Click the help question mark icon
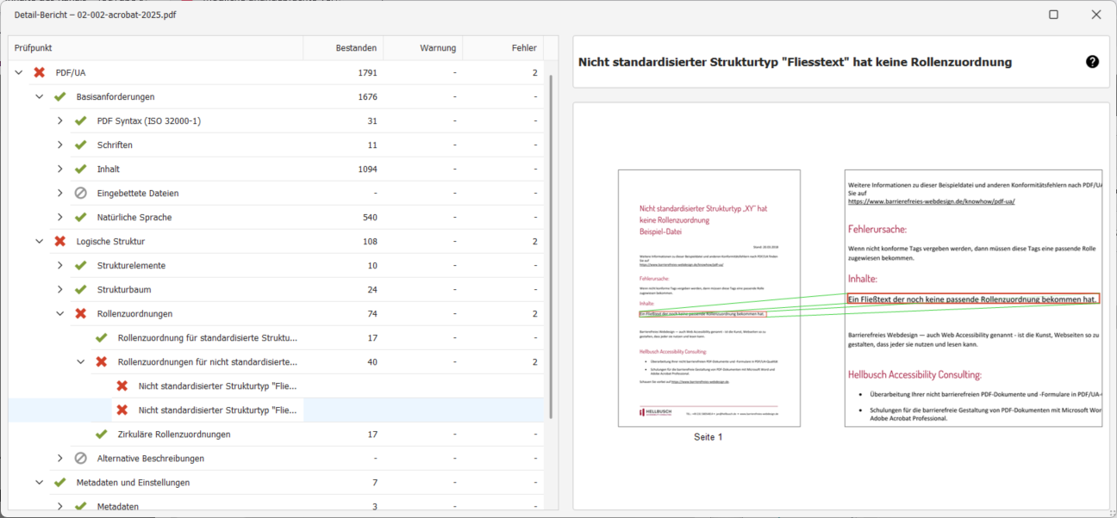 coord(1092,62)
